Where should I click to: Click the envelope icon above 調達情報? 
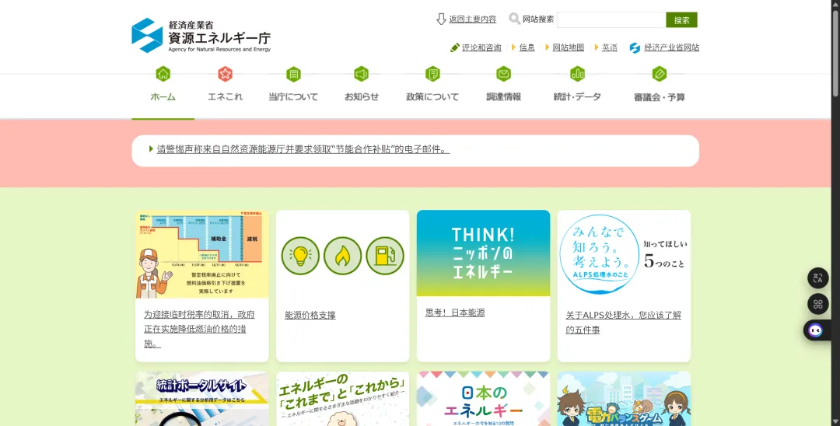[x=503, y=74]
